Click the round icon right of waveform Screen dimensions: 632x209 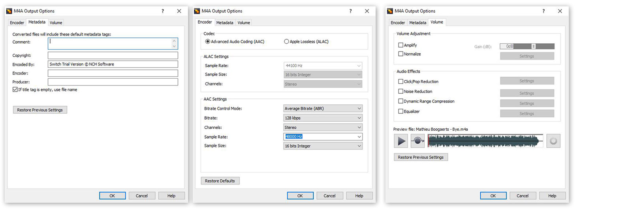pos(553,141)
